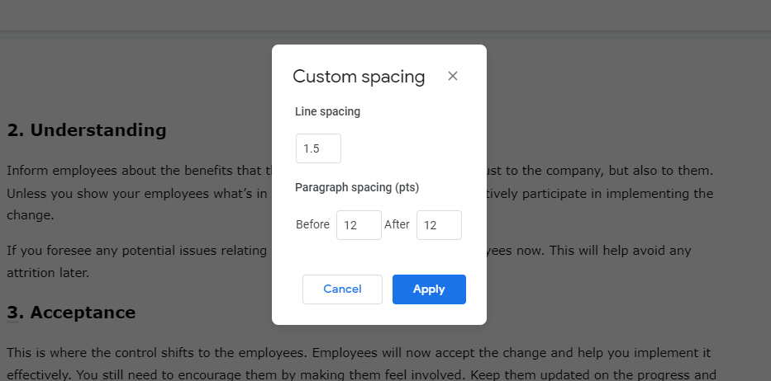Click the Cancel button
Image resolution: width=771 pixels, height=381 pixels.
point(342,289)
